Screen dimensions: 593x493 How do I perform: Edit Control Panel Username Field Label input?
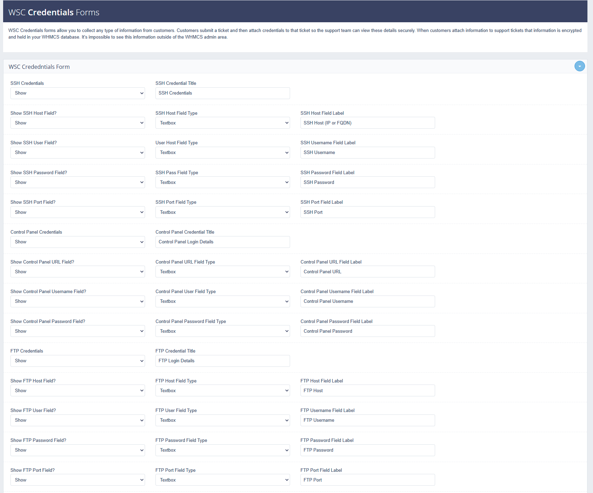coord(368,301)
